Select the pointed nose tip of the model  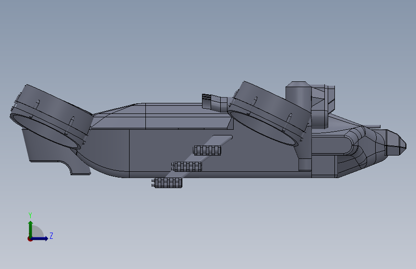click(395, 143)
